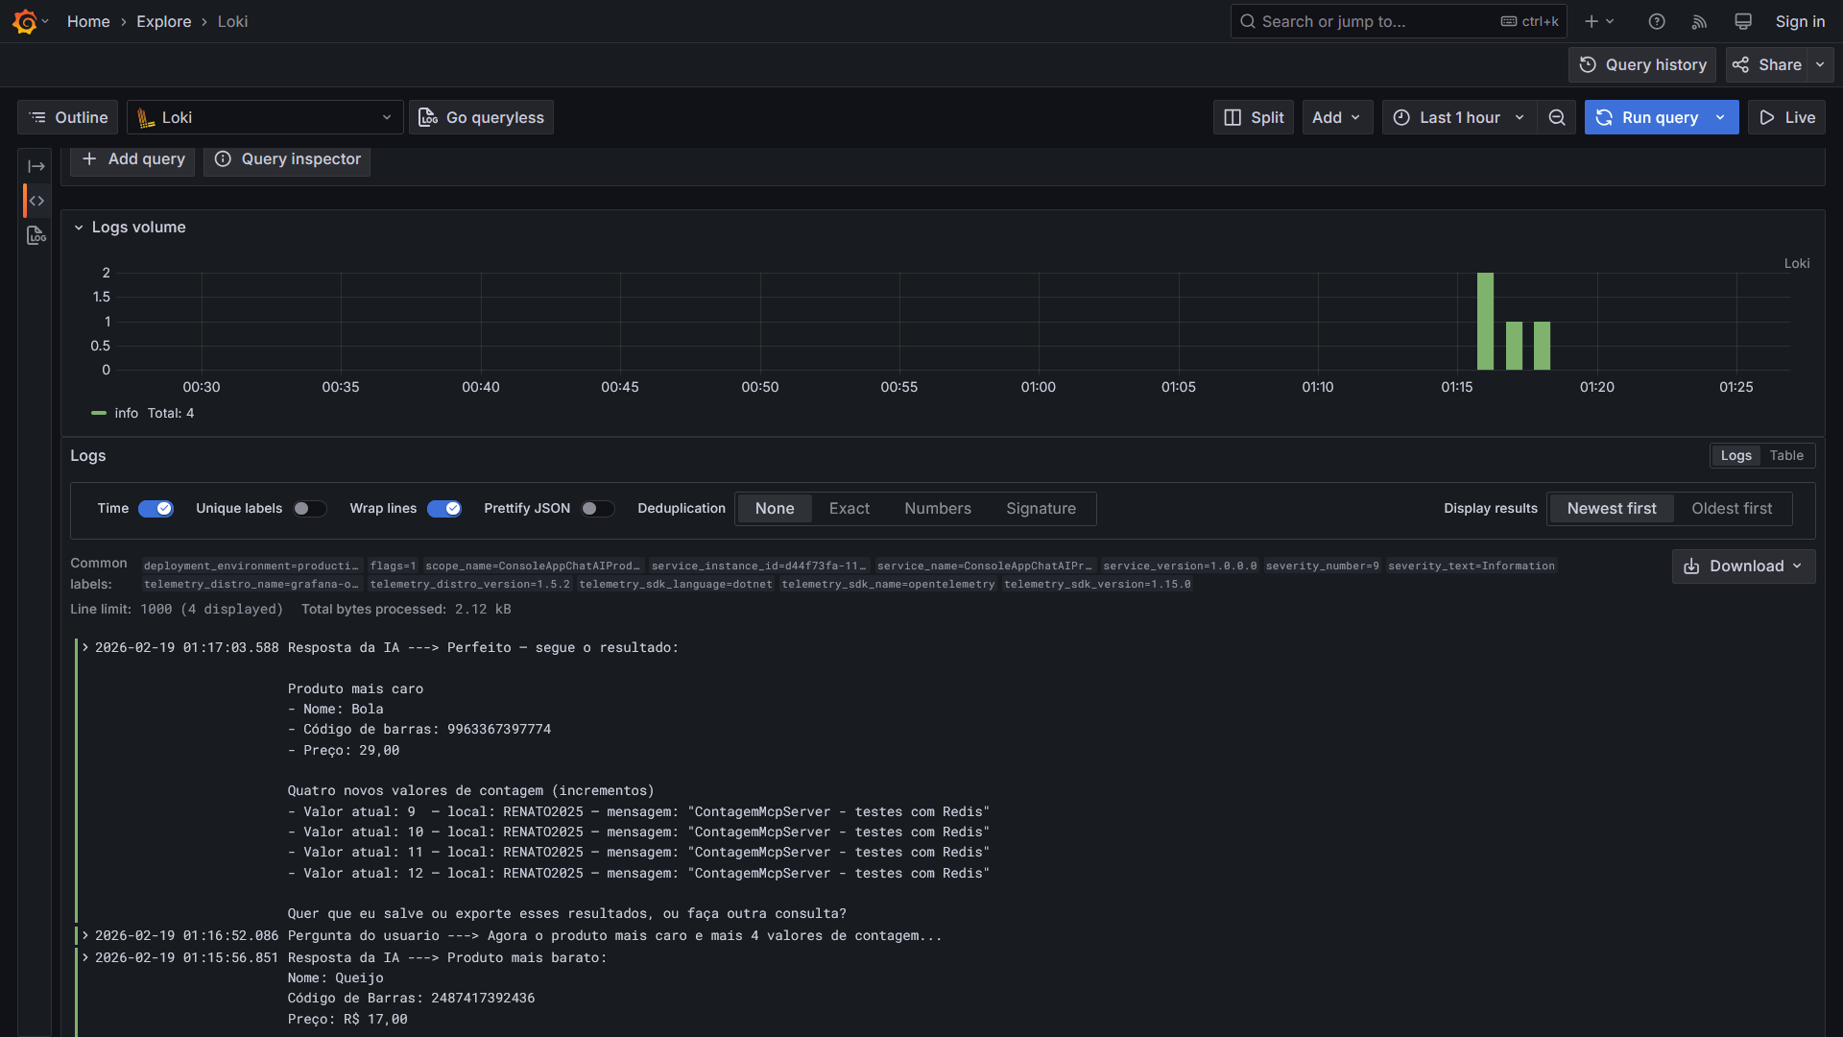This screenshot has width=1843, height=1037.
Task: Enable the Prettify JSON switch
Action: pyautogui.click(x=597, y=509)
